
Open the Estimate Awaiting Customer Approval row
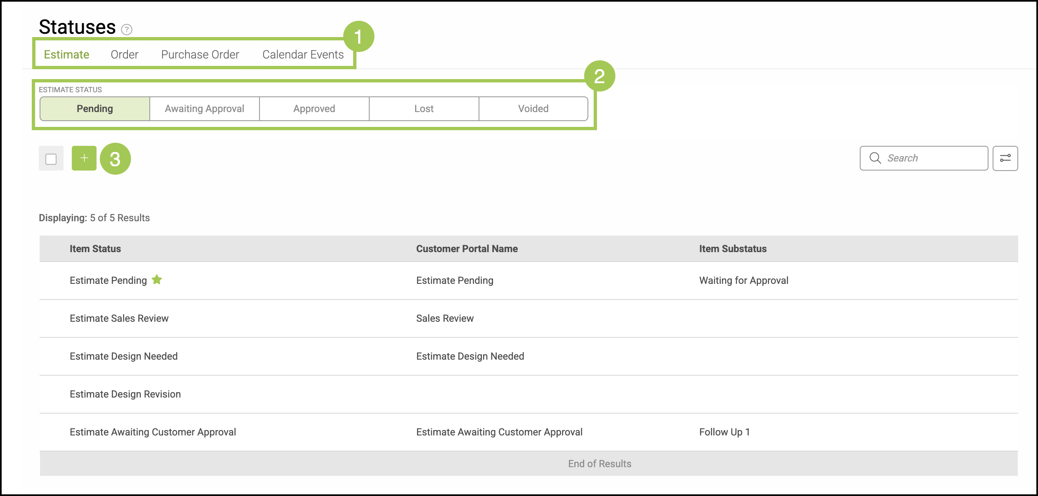pos(153,432)
